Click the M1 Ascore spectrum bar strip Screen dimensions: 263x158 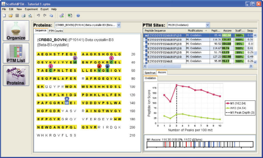click(x=200, y=145)
